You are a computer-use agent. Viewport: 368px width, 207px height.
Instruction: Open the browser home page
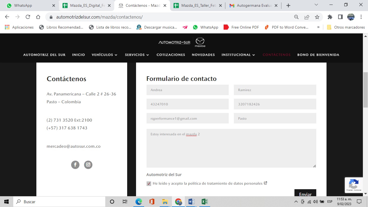[x=38, y=17]
